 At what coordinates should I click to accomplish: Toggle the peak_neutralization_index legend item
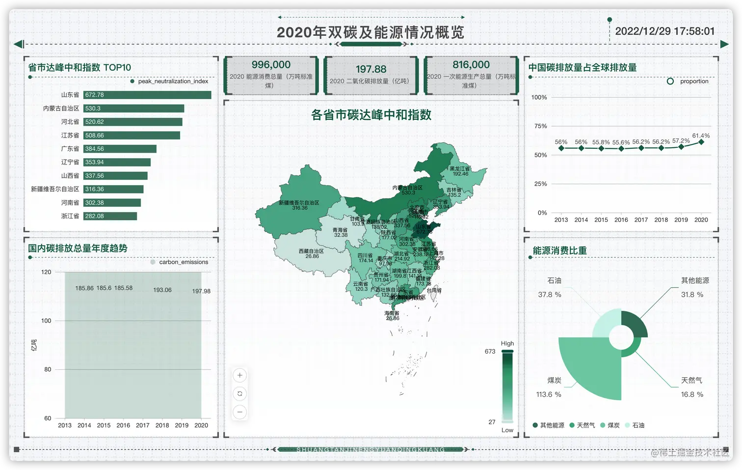(x=170, y=81)
